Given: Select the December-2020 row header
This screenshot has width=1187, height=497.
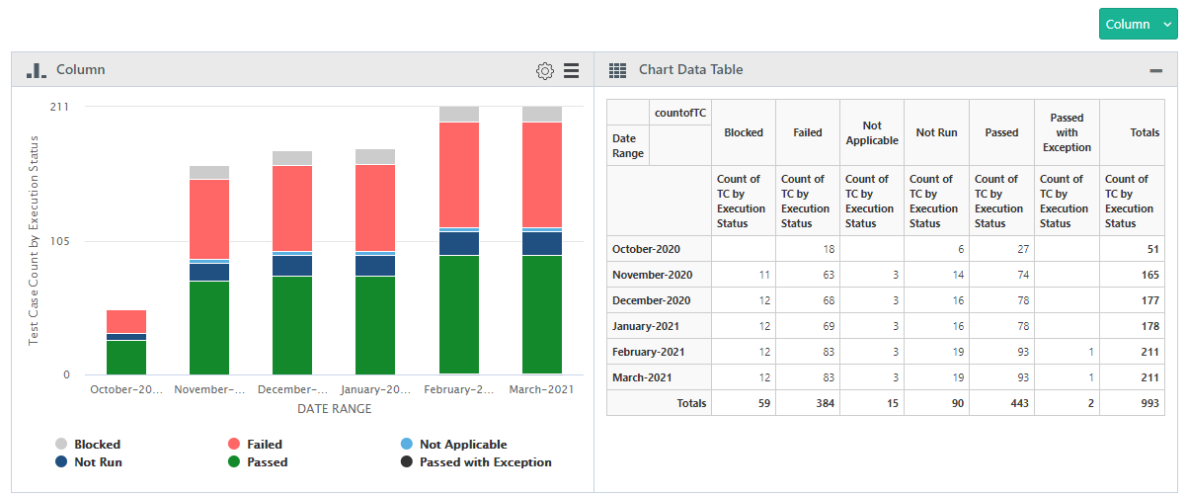Looking at the screenshot, I should point(651,300).
